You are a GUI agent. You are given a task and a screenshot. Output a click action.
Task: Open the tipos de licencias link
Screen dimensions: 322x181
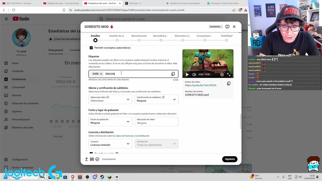(125, 136)
